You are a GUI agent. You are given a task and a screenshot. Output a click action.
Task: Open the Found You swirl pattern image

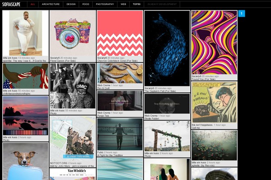coord(214,43)
